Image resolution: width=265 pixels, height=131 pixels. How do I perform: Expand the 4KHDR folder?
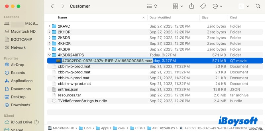coord(49,43)
